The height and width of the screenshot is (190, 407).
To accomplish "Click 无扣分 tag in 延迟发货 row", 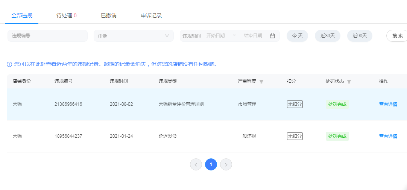I will coord(295,136).
